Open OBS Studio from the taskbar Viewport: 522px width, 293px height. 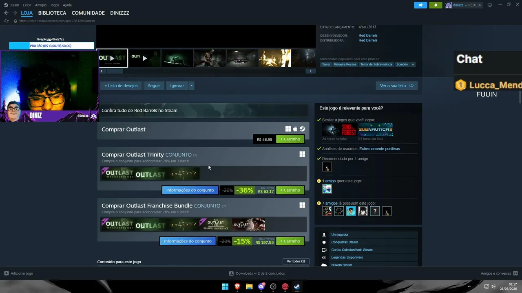(273, 286)
